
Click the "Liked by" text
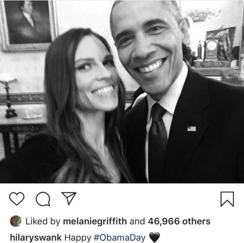coord(43,222)
